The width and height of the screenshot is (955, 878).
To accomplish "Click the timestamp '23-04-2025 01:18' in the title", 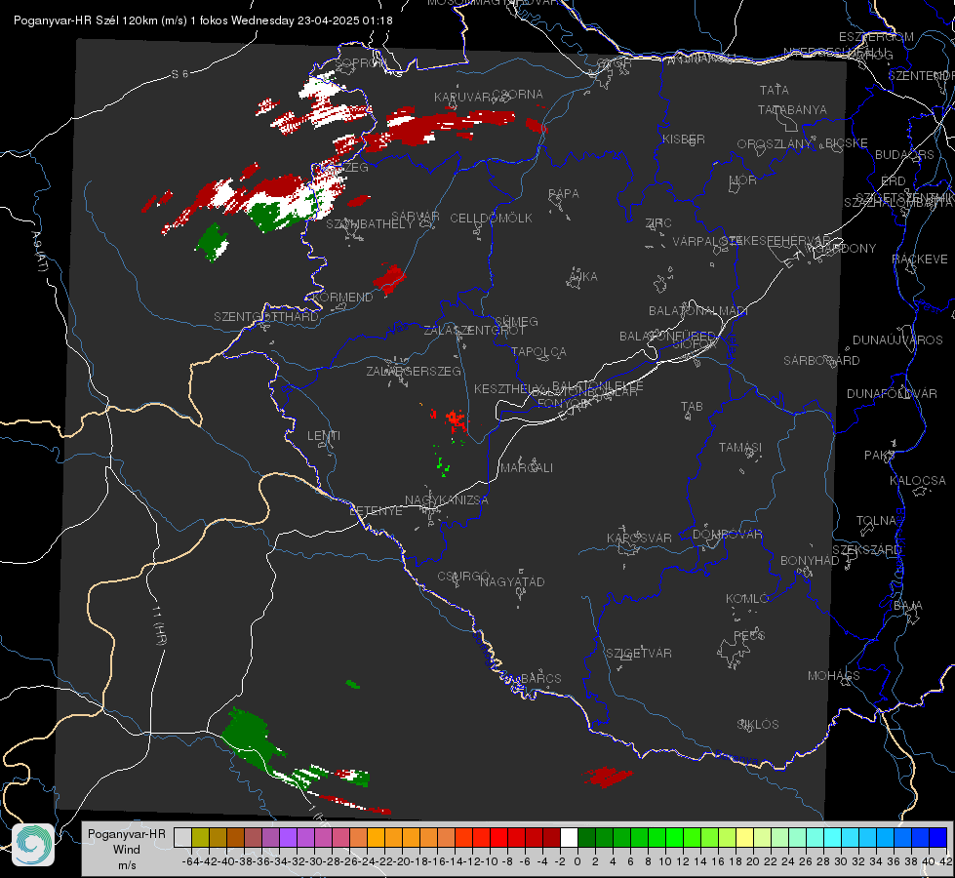I will click(x=344, y=20).
